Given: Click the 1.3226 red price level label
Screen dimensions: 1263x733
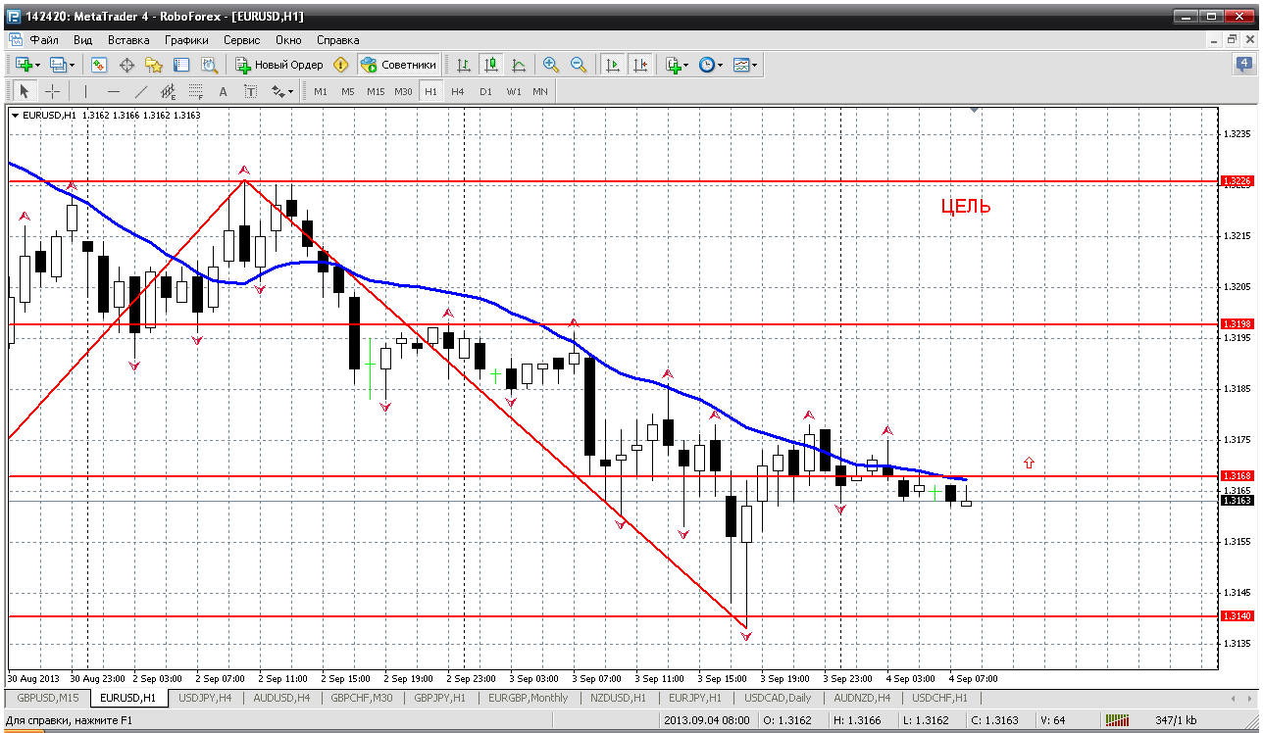Looking at the screenshot, I should [x=1238, y=181].
